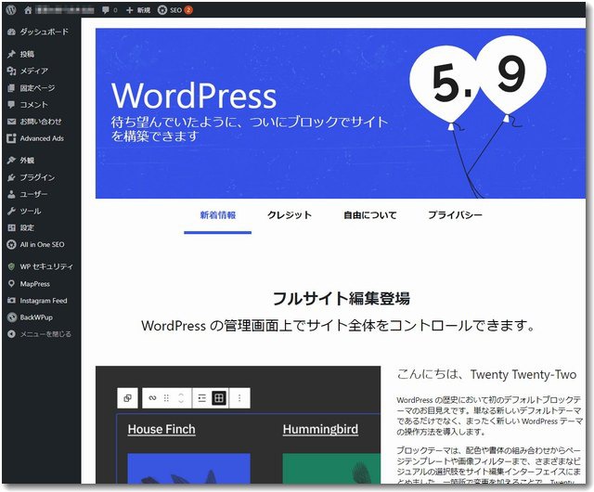Switch to the プライバシー tab
Viewport: 594px width, 492px height.
click(455, 215)
